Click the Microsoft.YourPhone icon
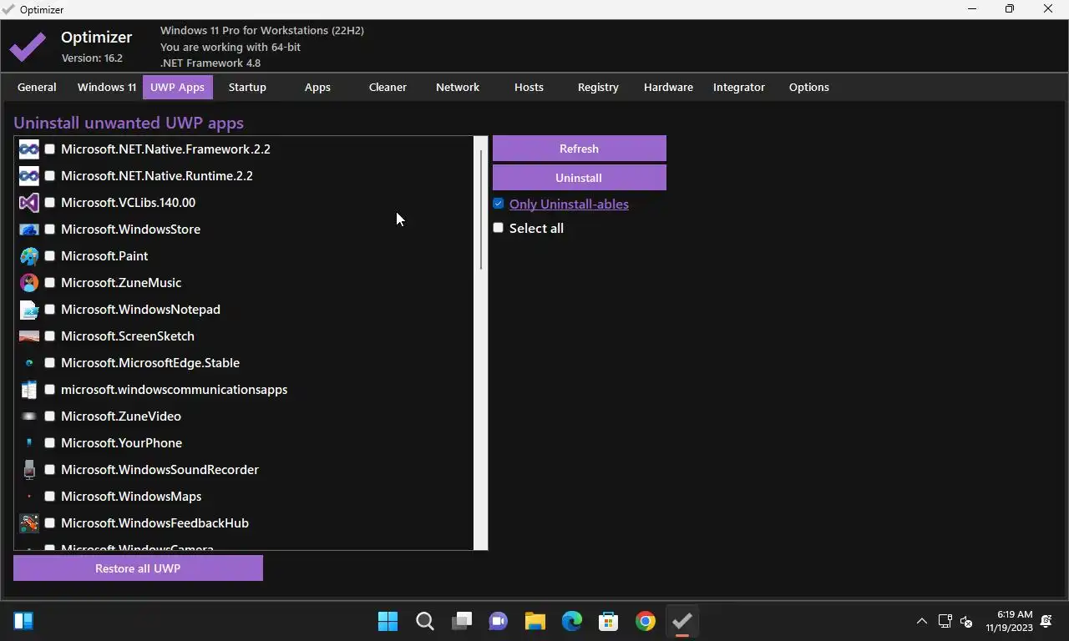The height and width of the screenshot is (641, 1069). click(x=29, y=443)
